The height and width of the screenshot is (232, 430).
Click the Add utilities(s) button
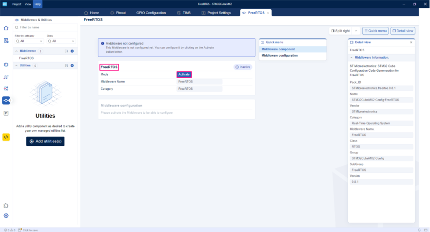(45, 141)
